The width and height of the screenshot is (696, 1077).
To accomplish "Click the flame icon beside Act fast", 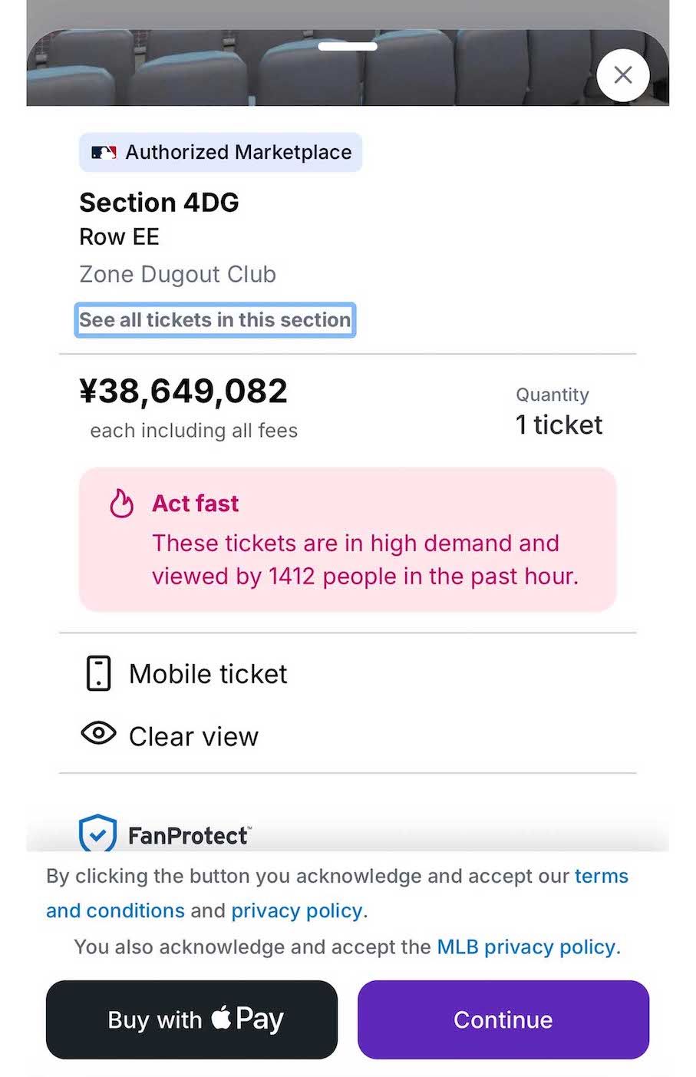I will 121,504.
